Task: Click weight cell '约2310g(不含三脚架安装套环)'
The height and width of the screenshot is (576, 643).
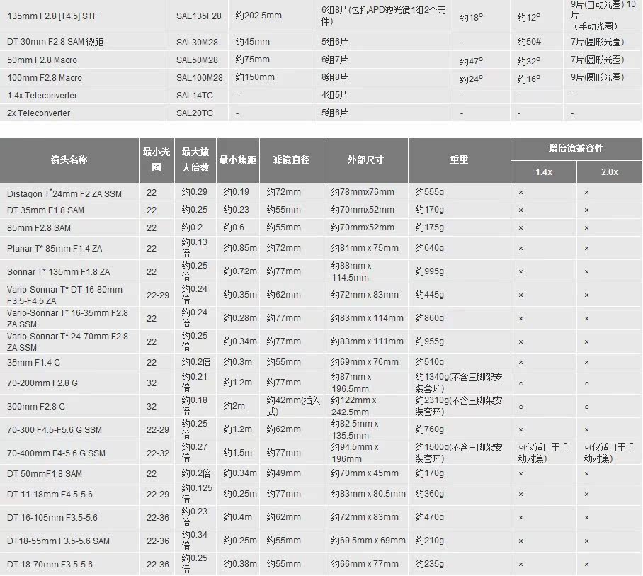Action: [x=458, y=406]
